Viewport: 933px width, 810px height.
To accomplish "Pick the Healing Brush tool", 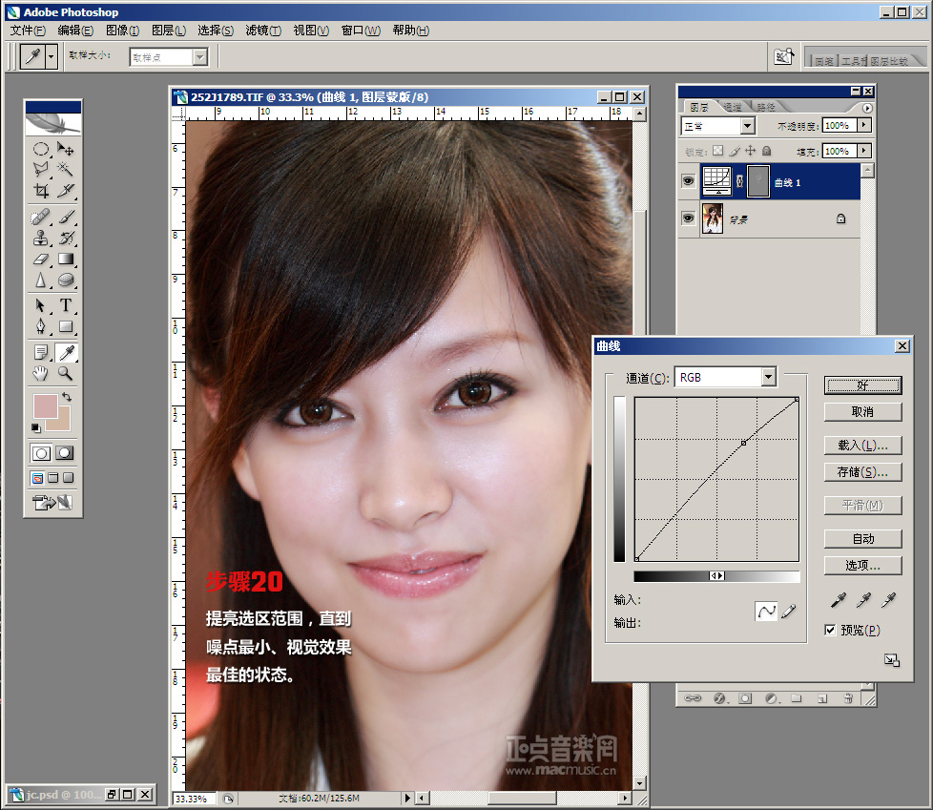I will 41,217.
